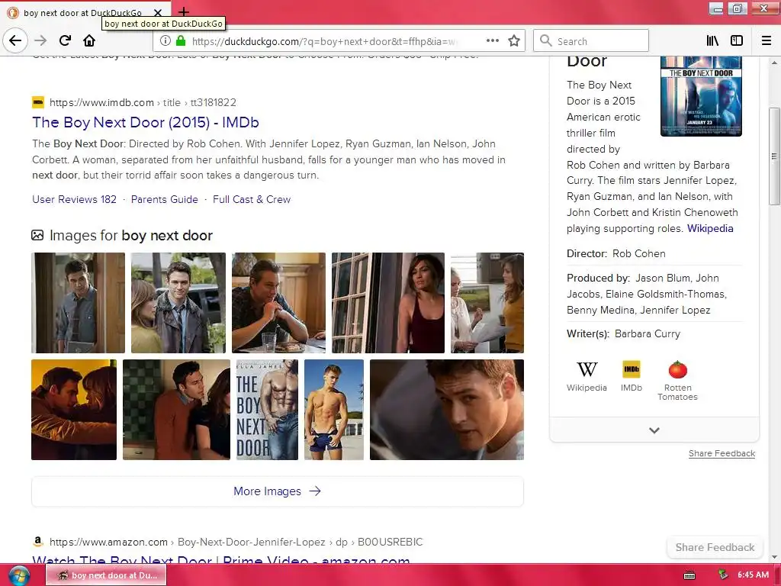Open Full Cast & Crew sublink
Screen dimensions: 781x586
252,199
